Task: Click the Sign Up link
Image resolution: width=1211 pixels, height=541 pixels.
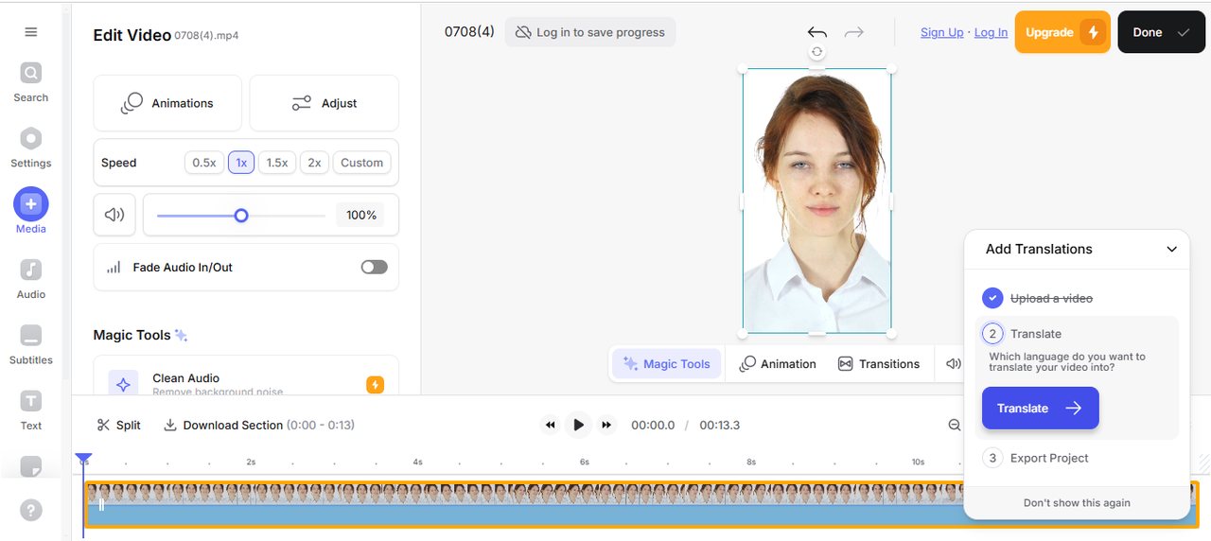Action: pyautogui.click(x=942, y=32)
